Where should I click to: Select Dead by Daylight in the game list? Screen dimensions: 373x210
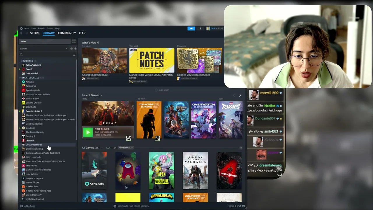click(x=34, y=124)
